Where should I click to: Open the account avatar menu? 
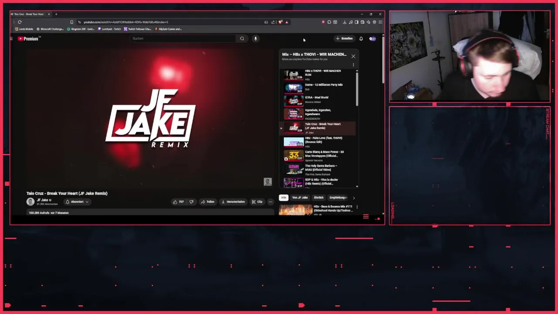tap(372, 39)
